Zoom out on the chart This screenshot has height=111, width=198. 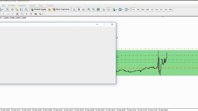coord(93,10)
